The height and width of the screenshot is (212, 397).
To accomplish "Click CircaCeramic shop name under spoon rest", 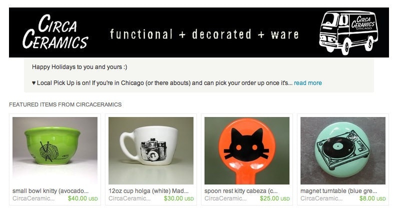I will click(225, 198).
